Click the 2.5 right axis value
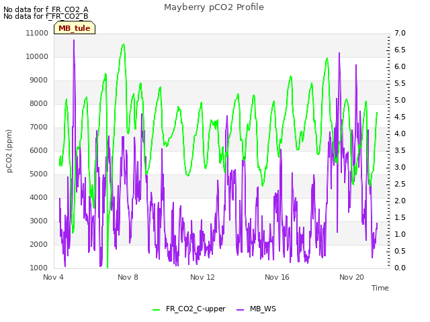The image size is (430, 322). (x=400, y=184)
